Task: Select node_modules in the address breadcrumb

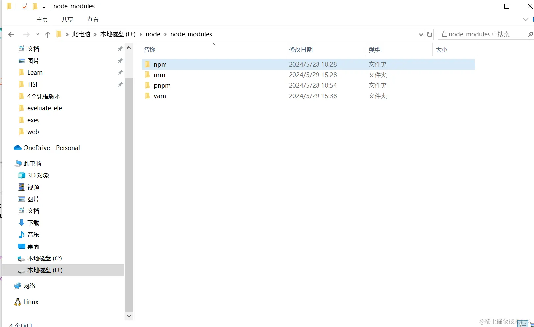Action: coord(191,34)
